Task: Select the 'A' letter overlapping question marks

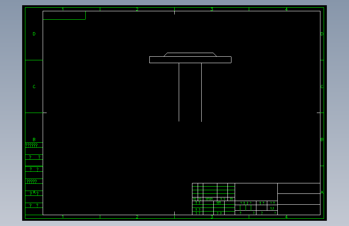Action: click(x=34, y=192)
